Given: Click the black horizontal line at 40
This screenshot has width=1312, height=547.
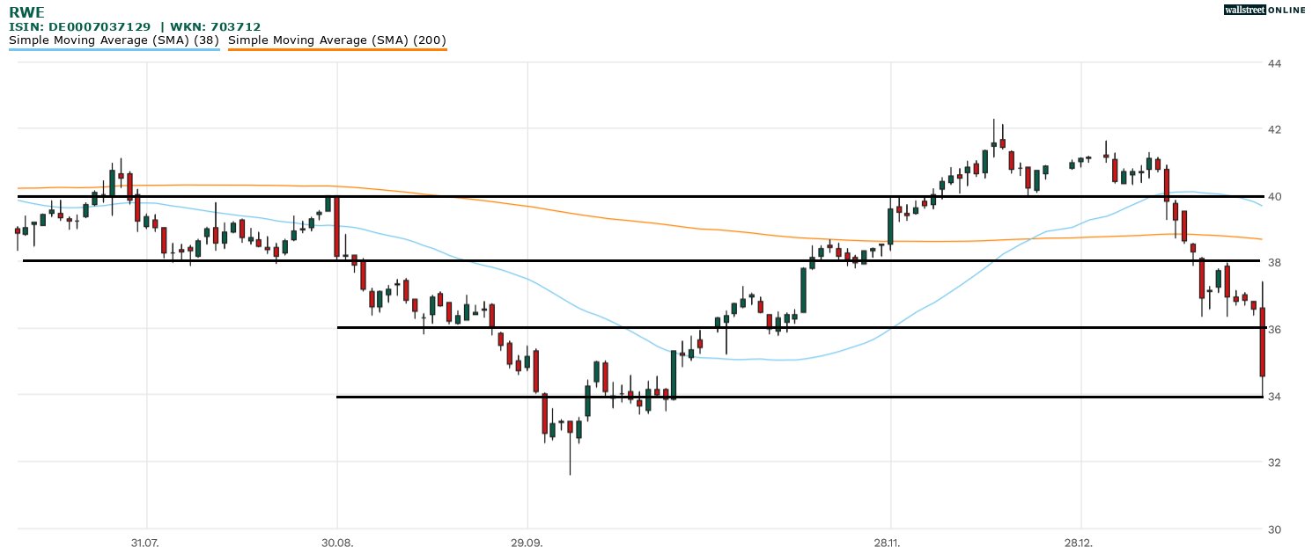Looking at the screenshot, I should (x=616, y=196).
